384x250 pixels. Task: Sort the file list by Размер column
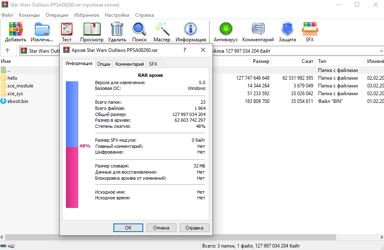261,61
